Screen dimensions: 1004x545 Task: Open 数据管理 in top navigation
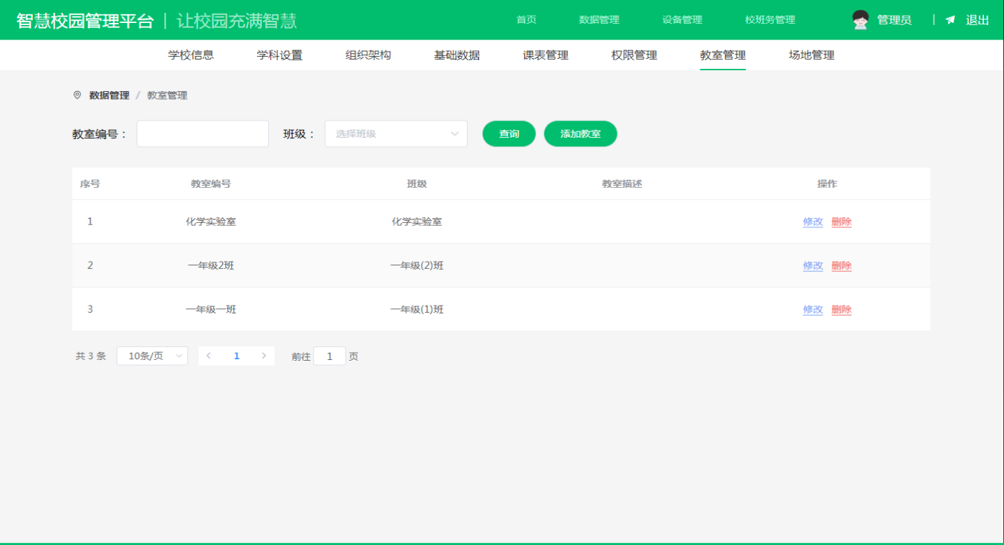click(x=599, y=20)
